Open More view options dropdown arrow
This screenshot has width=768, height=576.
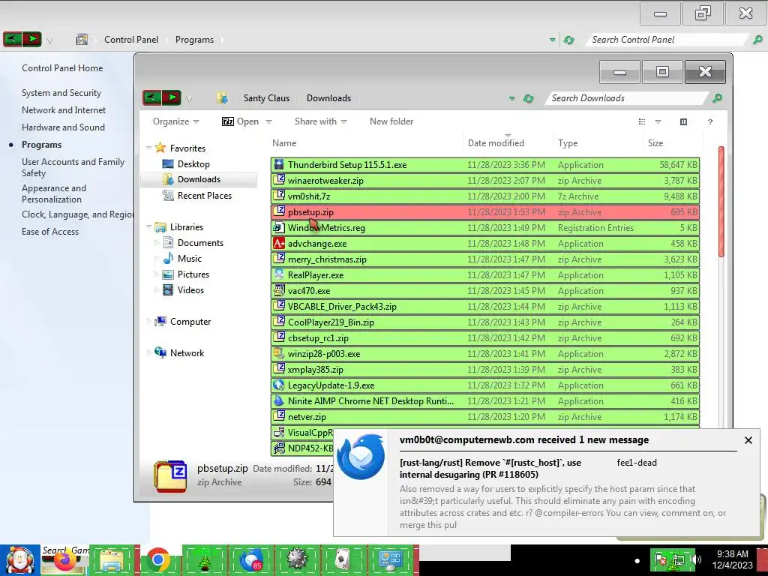pos(658,122)
